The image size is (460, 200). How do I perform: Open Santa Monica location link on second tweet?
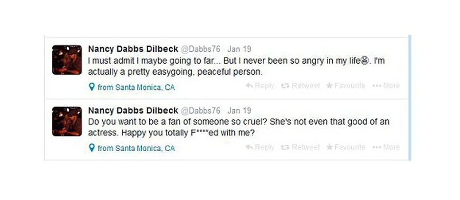[x=136, y=148]
